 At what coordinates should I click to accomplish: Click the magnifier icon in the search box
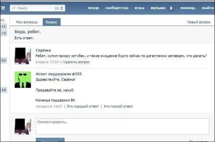[x=14, y=8]
